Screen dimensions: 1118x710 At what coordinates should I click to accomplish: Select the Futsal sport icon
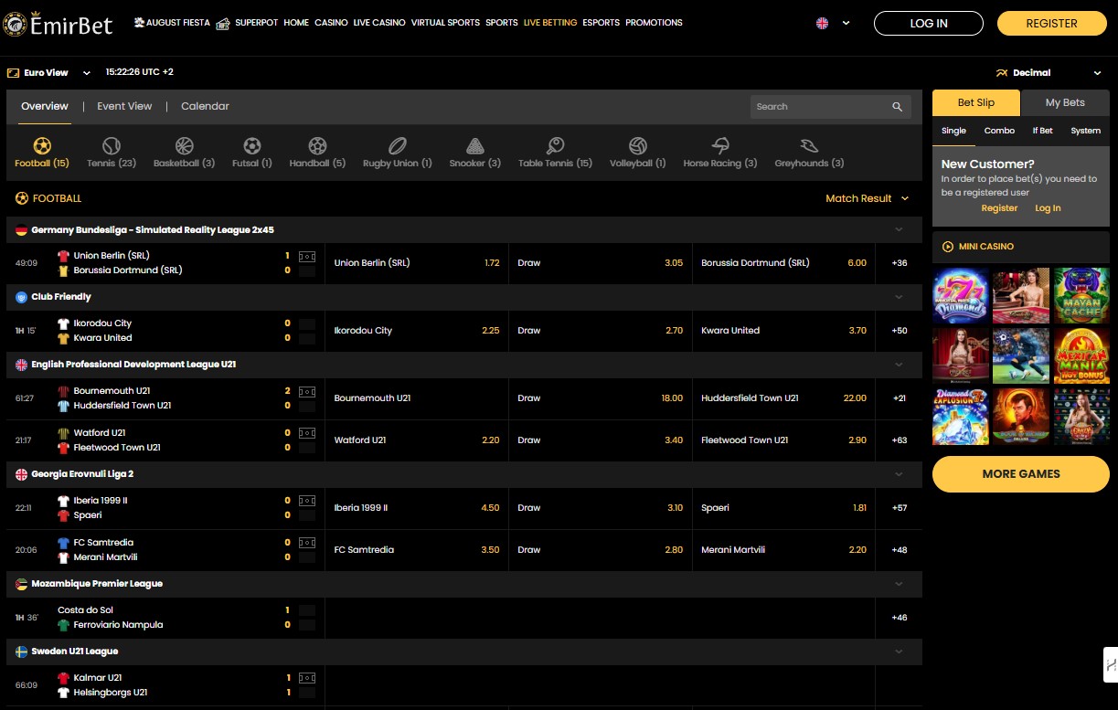coord(252,146)
